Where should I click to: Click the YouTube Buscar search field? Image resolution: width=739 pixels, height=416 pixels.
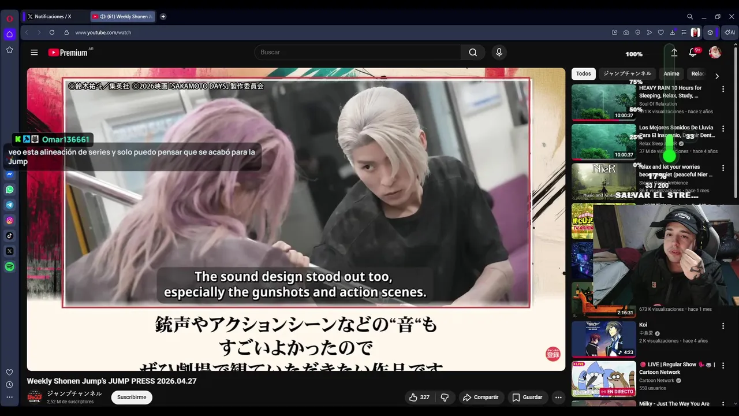tap(357, 53)
